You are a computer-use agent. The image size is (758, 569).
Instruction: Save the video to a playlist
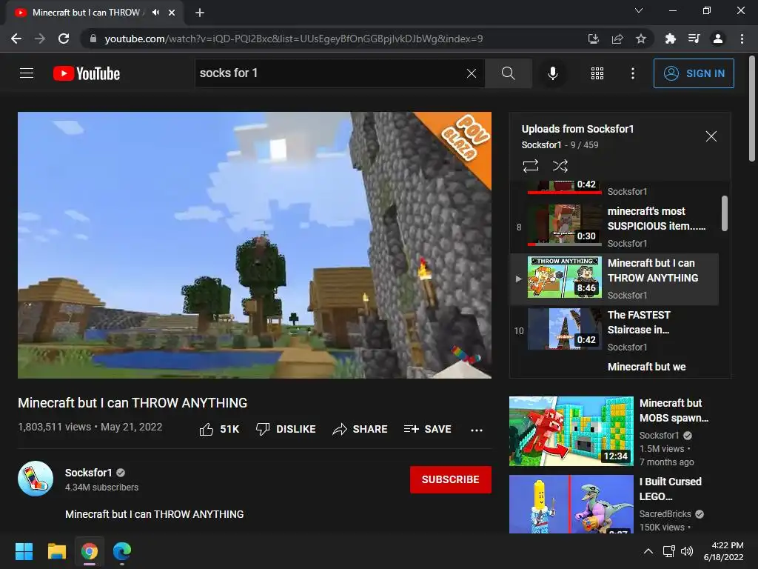coord(428,429)
